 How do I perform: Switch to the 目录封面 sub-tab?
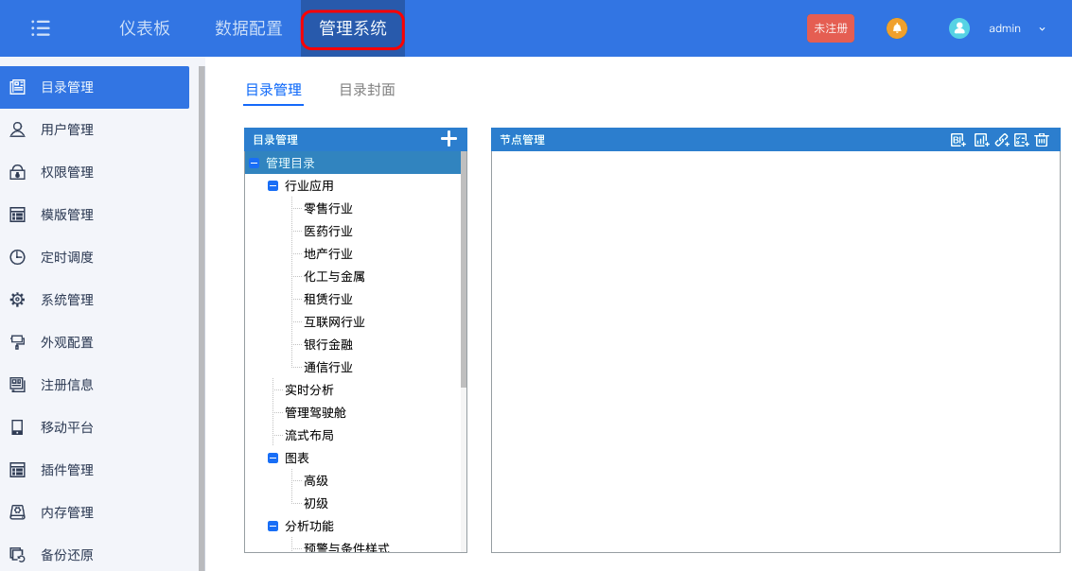(x=367, y=90)
